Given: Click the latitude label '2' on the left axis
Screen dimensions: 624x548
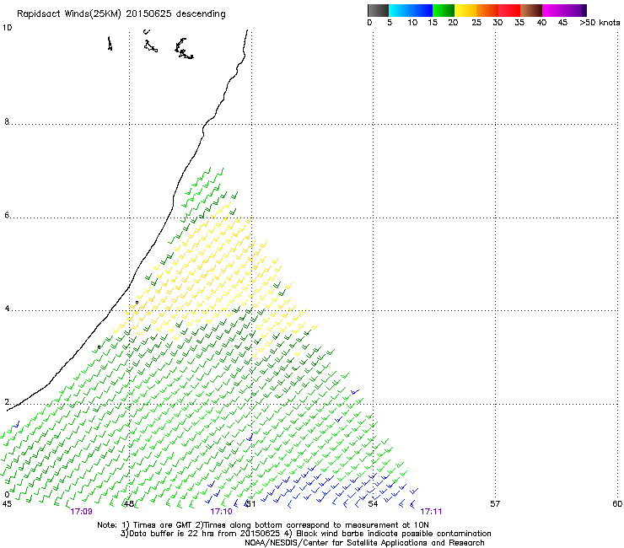Looking at the screenshot, I should coord(7,402).
